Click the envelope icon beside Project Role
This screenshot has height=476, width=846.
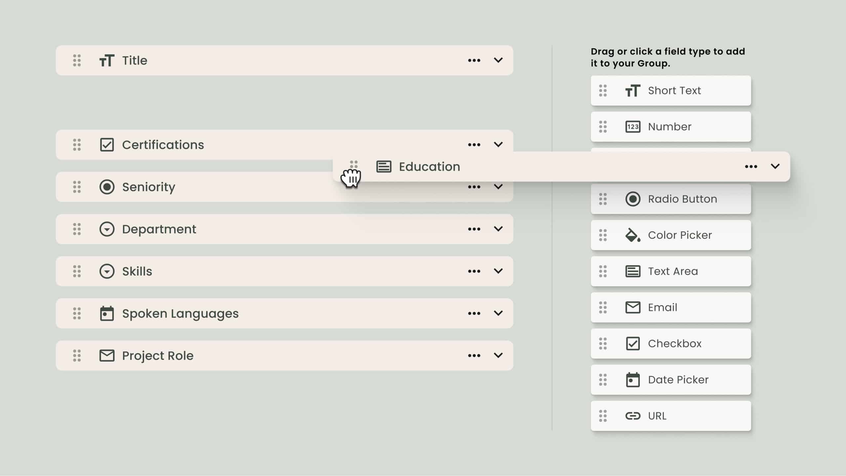(107, 356)
